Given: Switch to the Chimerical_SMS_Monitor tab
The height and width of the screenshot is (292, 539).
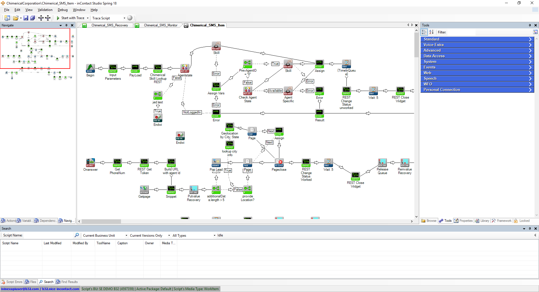Looking at the screenshot, I should tap(158, 25).
